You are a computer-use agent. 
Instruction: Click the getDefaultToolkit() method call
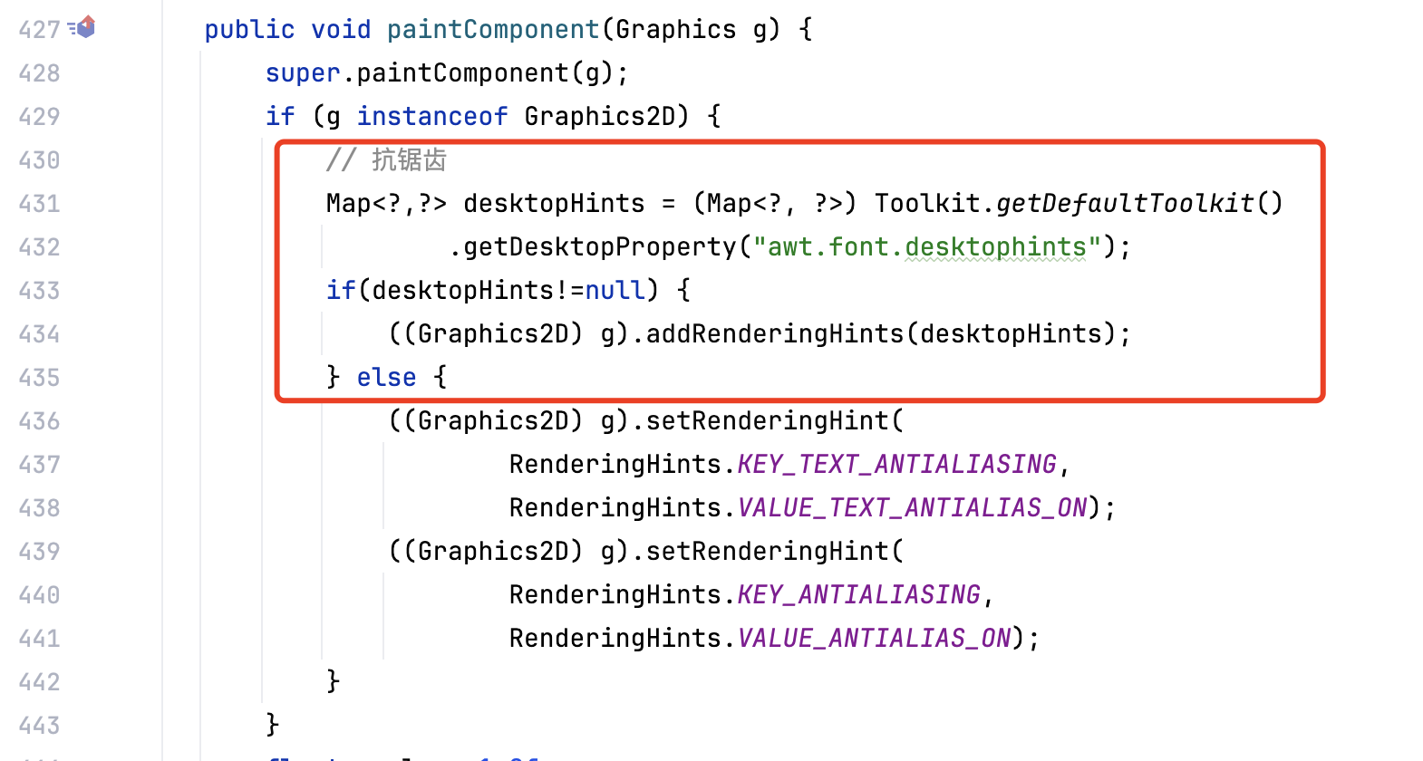point(1140,204)
